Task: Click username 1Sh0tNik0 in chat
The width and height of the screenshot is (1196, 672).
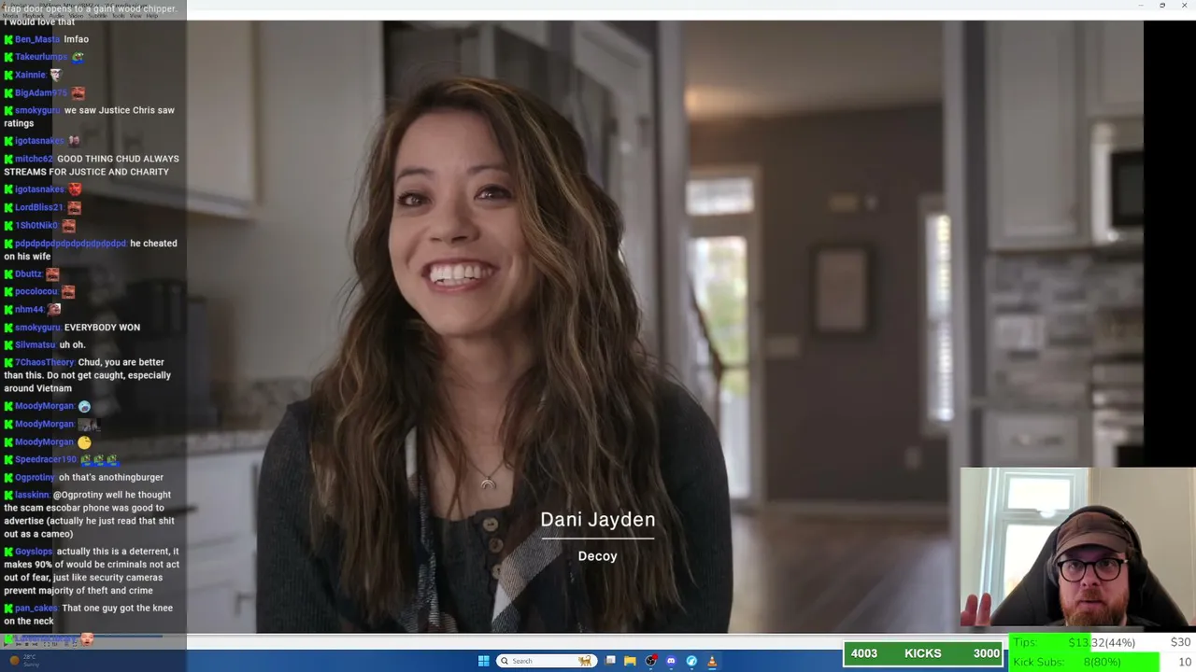Action: (36, 226)
